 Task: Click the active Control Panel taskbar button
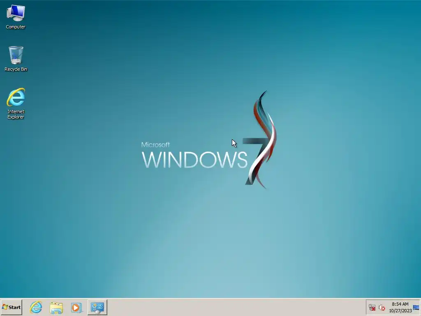pos(97,307)
